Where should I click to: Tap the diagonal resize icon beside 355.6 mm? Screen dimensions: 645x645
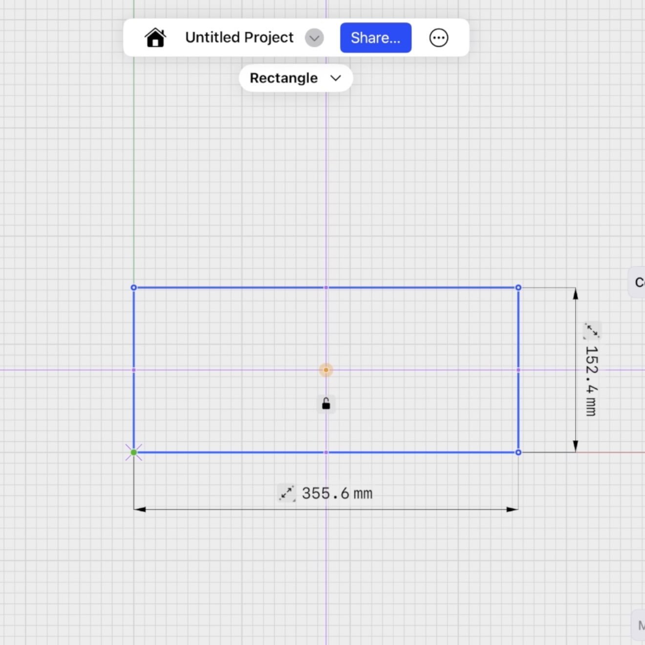click(x=286, y=494)
